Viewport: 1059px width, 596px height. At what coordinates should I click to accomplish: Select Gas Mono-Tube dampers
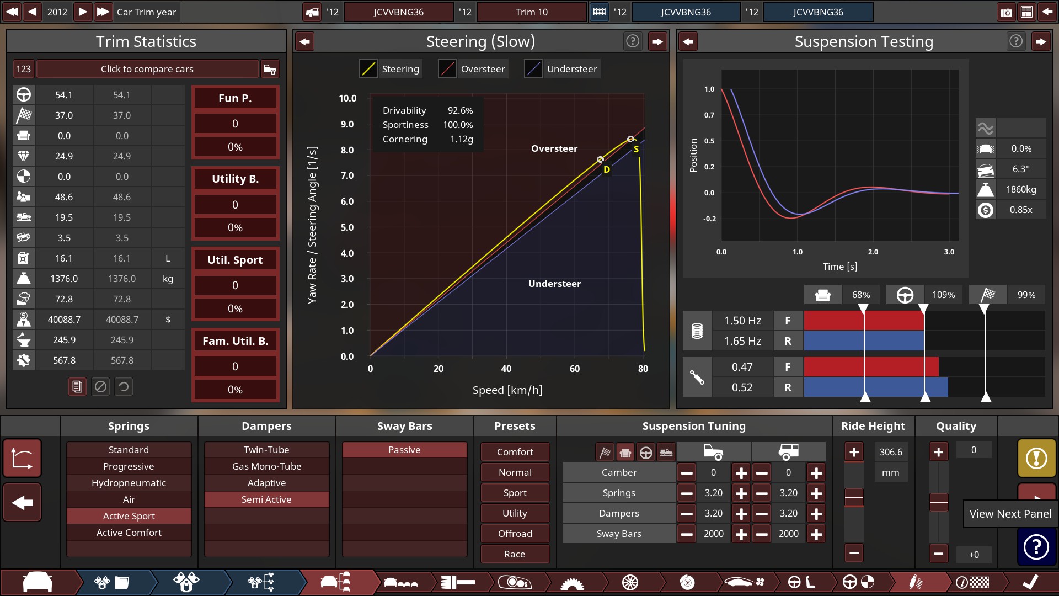tap(266, 466)
